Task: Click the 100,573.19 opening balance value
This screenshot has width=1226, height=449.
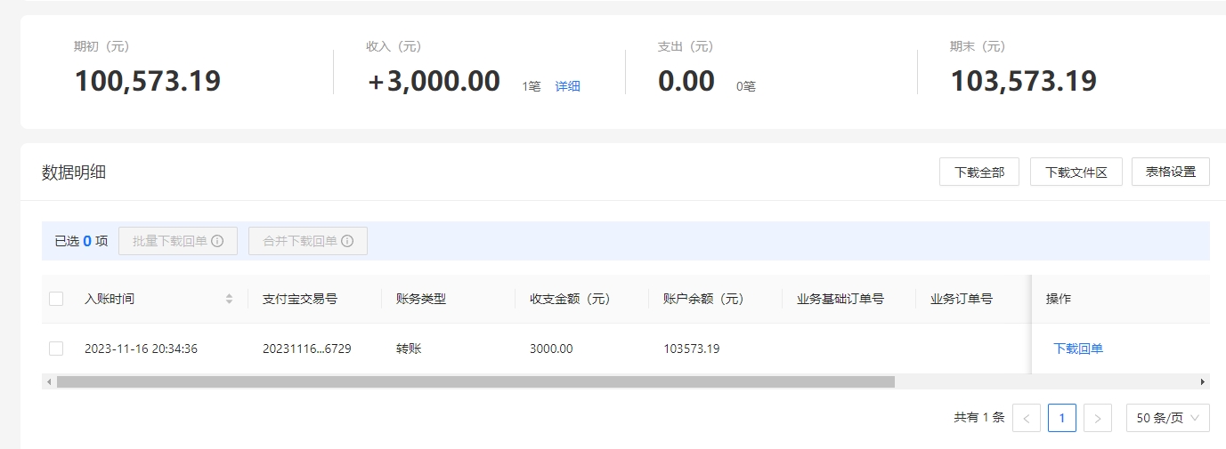Action: 148,81
